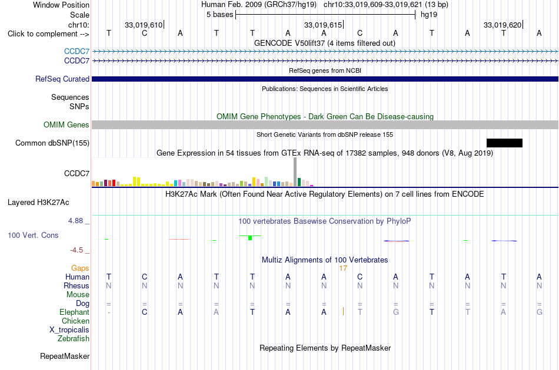Image resolution: width=559 pixels, height=370 pixels.
Task: Click the -4.5 PhyloP lower scale value
Action: coord(76,250)
